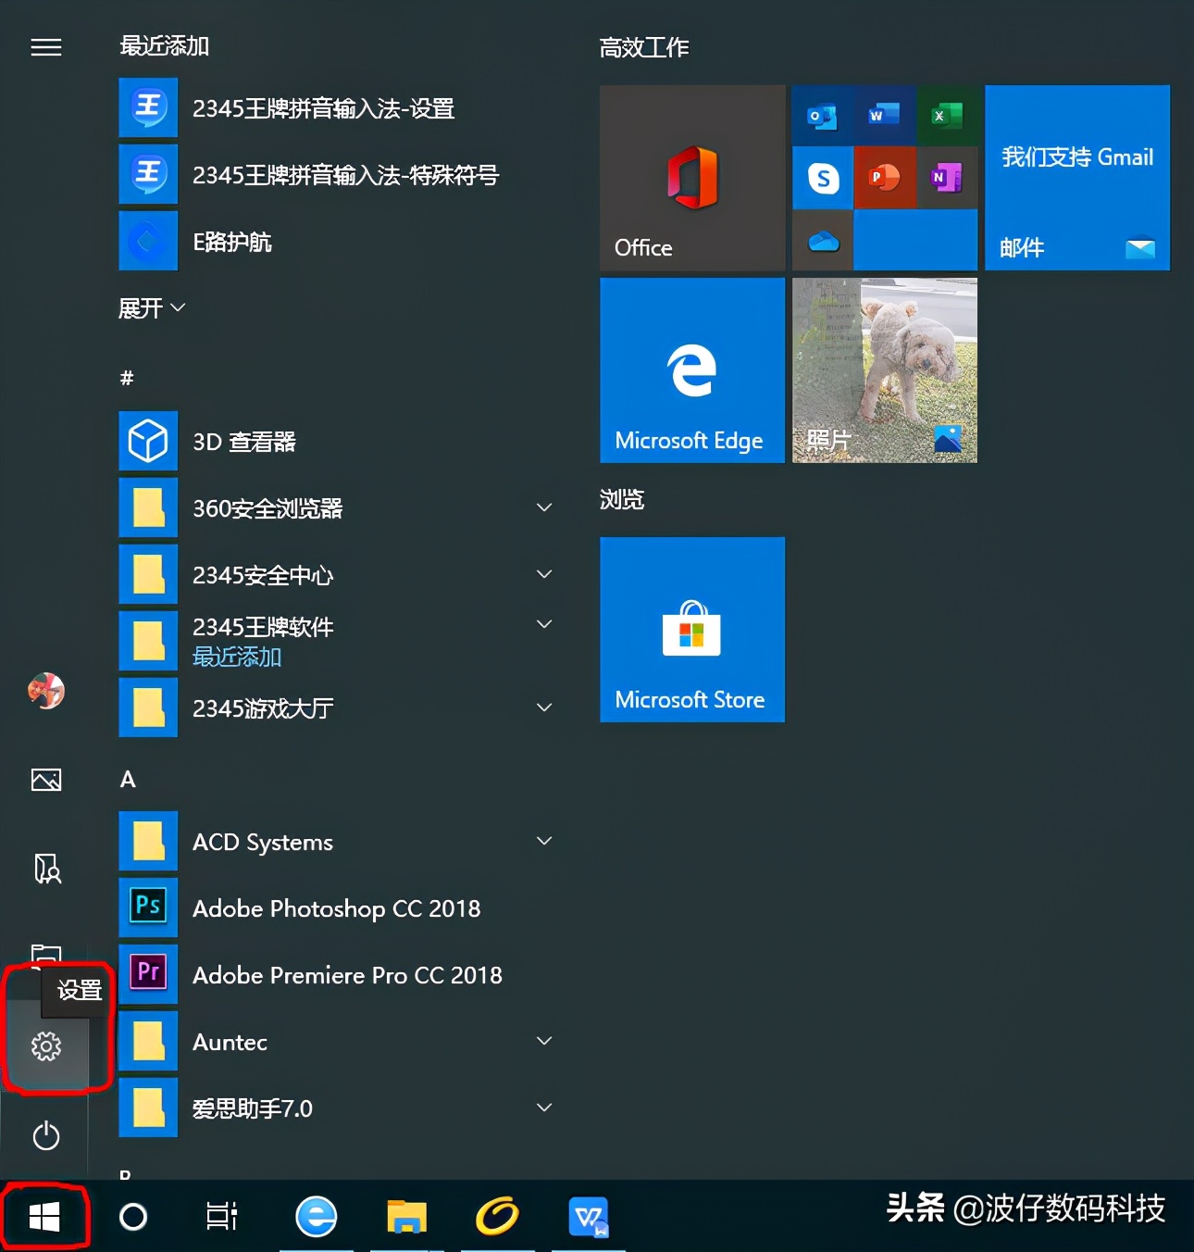Open 2345王牌拼音输入法-设置 from recently added
Viewport: 1194px width, 1252px height.
pos(323,108)
